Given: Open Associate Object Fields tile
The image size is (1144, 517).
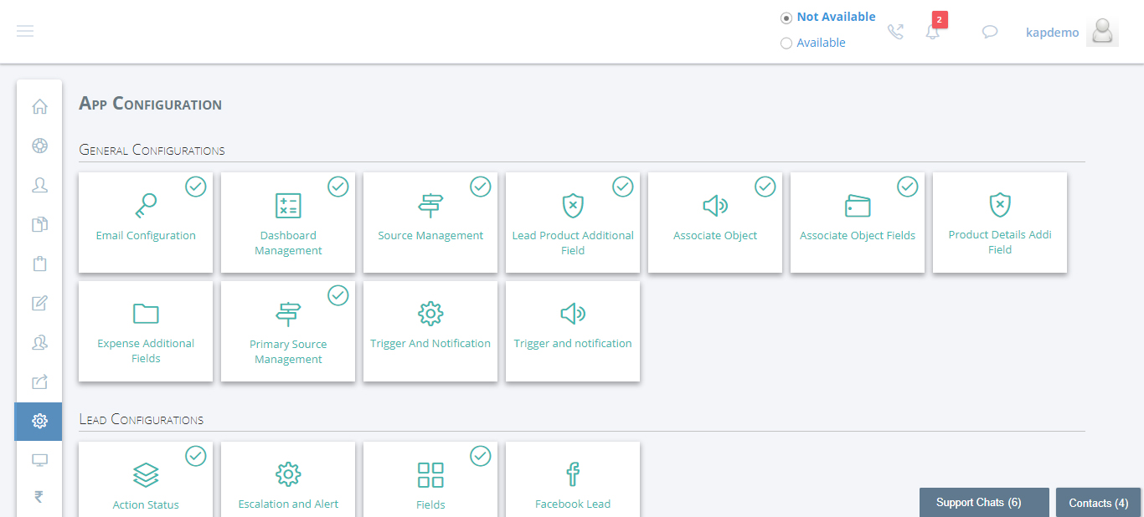Looking at the screenshot, I should pyautogui.click(x=858, y=223).
